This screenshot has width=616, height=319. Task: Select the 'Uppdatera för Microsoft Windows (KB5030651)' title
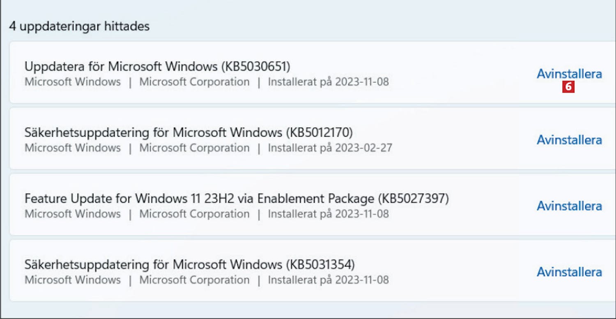157,66
